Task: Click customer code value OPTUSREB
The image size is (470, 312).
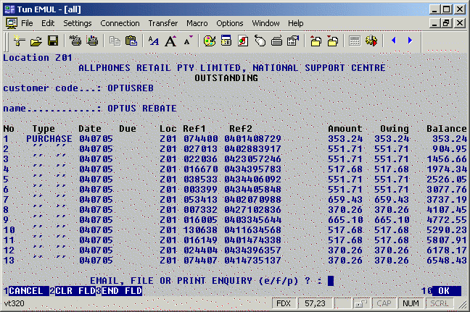Action: pyautogui.click(x=131, y=88)
